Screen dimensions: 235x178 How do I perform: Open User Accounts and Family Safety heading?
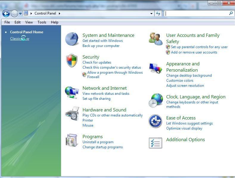coord(193,38)
